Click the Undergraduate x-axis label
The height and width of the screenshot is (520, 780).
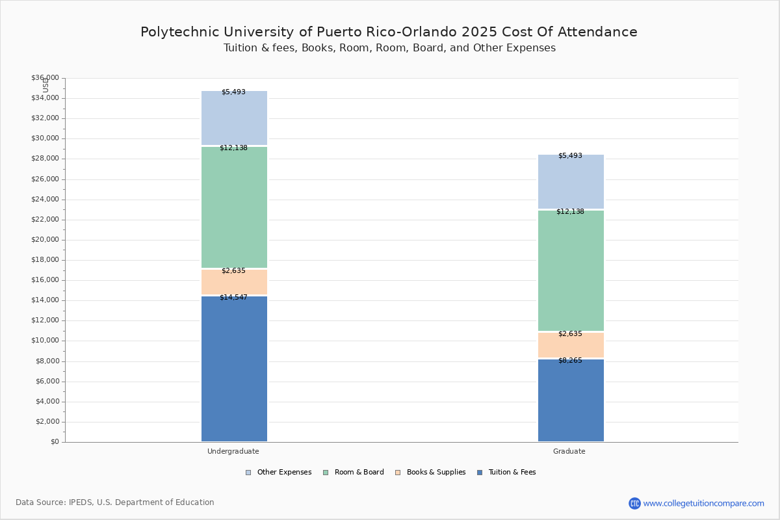coord(233,451)
